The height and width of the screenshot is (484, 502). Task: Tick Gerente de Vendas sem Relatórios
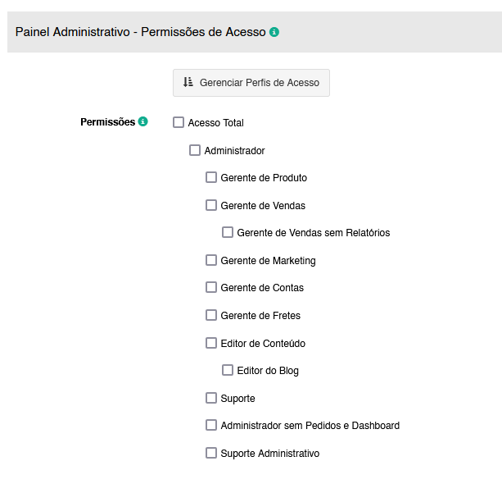pos(228,232)
